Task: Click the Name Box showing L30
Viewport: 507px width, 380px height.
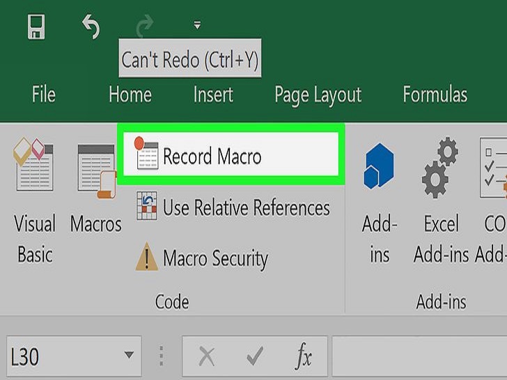Action: [74, 356]
